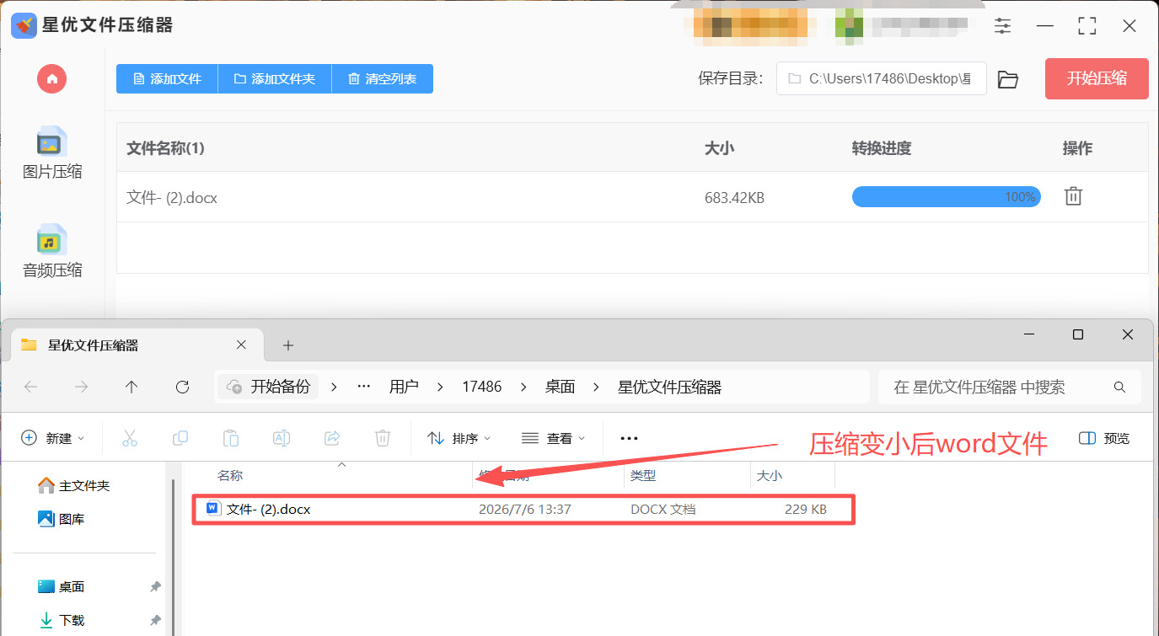
Task: Open the save directory folder icon
Action: [x=1007, y=79]
